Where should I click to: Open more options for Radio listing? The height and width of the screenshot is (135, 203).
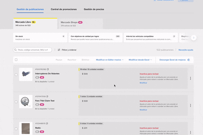pos(190,132)
